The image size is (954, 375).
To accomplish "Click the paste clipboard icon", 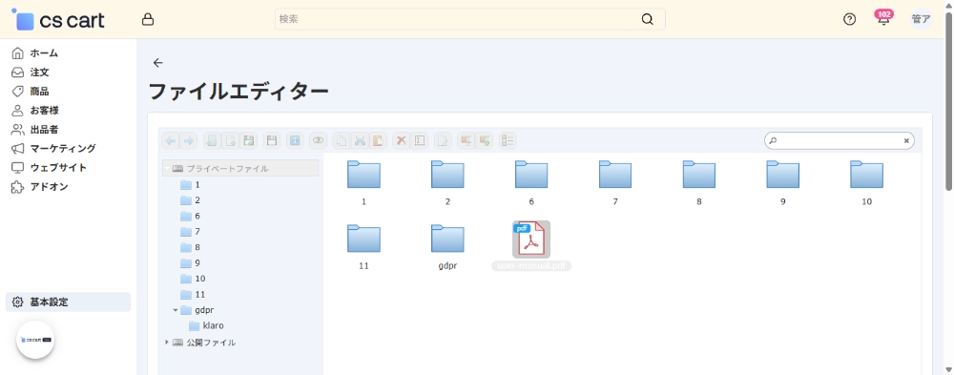I will [x=378, y=140].
